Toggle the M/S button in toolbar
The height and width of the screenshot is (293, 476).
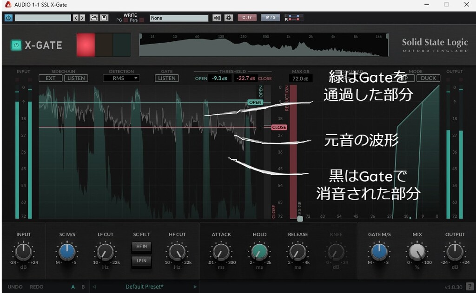271,18
